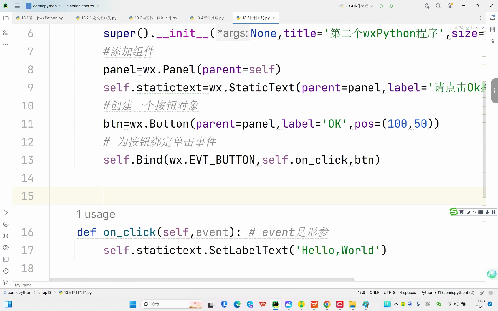Image resolution: width=498 pixels, height=311 pixels.
Task: Switch to the 13.1第一个wxPathon.py tab
Action: pyautogui.click(x=39, y=18)
